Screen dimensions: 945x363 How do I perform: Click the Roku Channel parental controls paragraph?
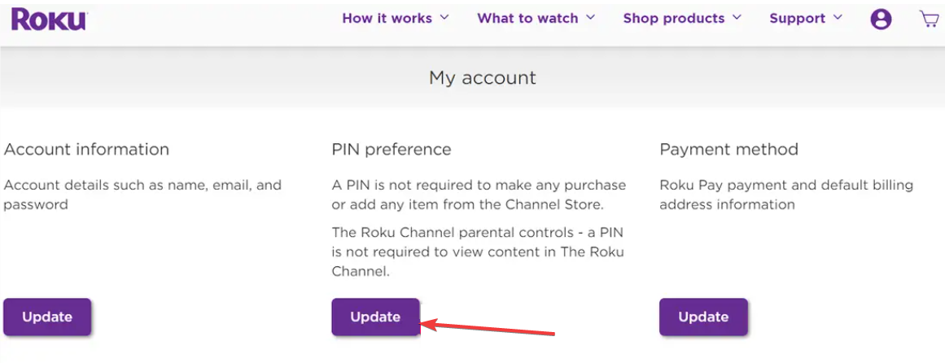(478, 251)
